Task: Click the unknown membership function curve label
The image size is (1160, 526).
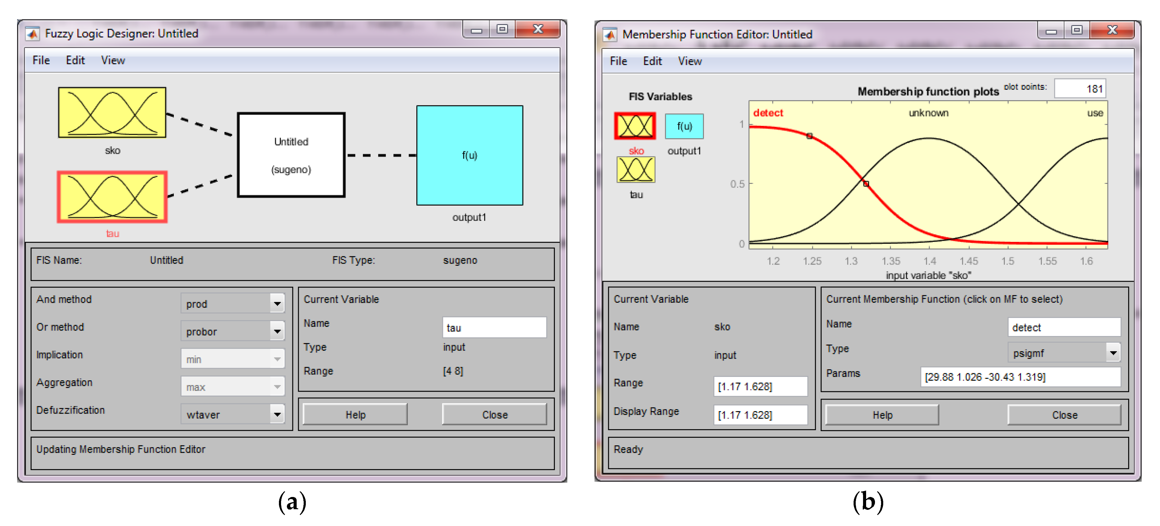Action: tap(928, 113)
